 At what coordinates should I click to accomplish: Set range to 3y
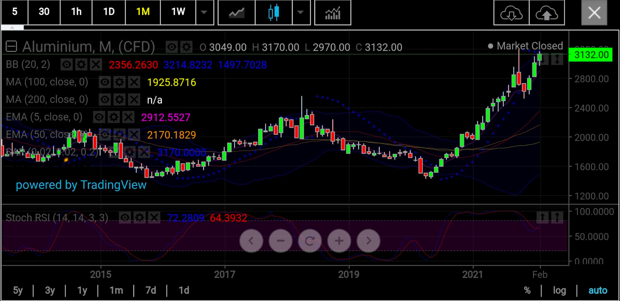(50, 291)
